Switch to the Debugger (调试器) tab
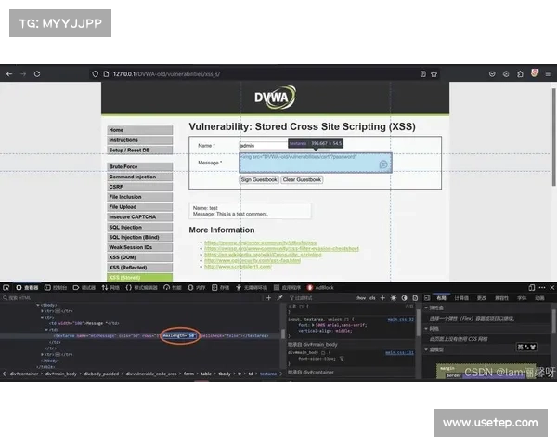The image size is (557, 446). click(x=84, y=287)
